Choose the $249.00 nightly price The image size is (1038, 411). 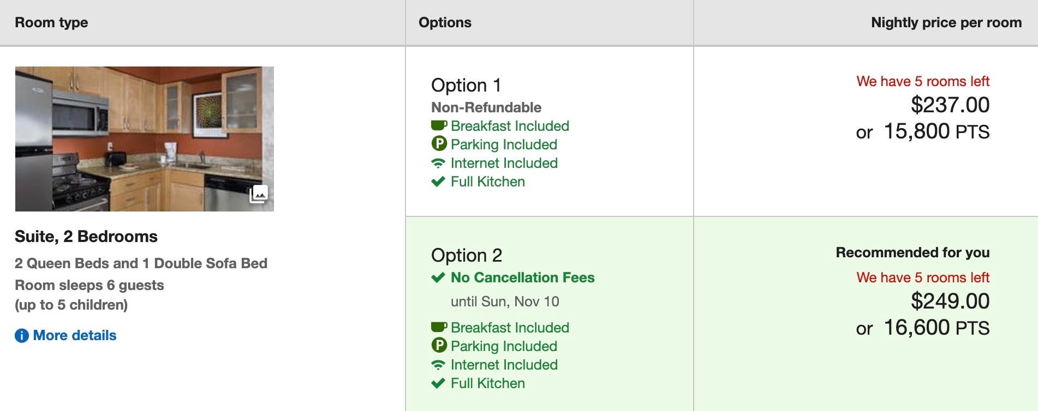click(950, 301)
